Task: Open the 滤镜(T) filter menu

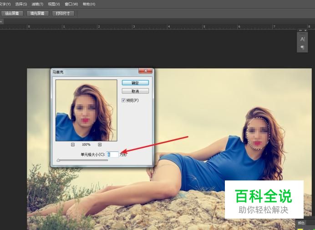Action: (37, 4)
